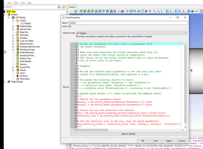Click the source scroll down arrow
The image size is (203, 149).
[185, 127]
